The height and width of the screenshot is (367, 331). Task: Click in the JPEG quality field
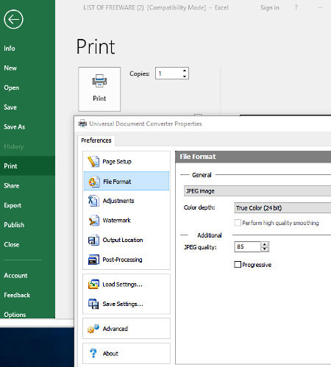(x=247, y=246)
